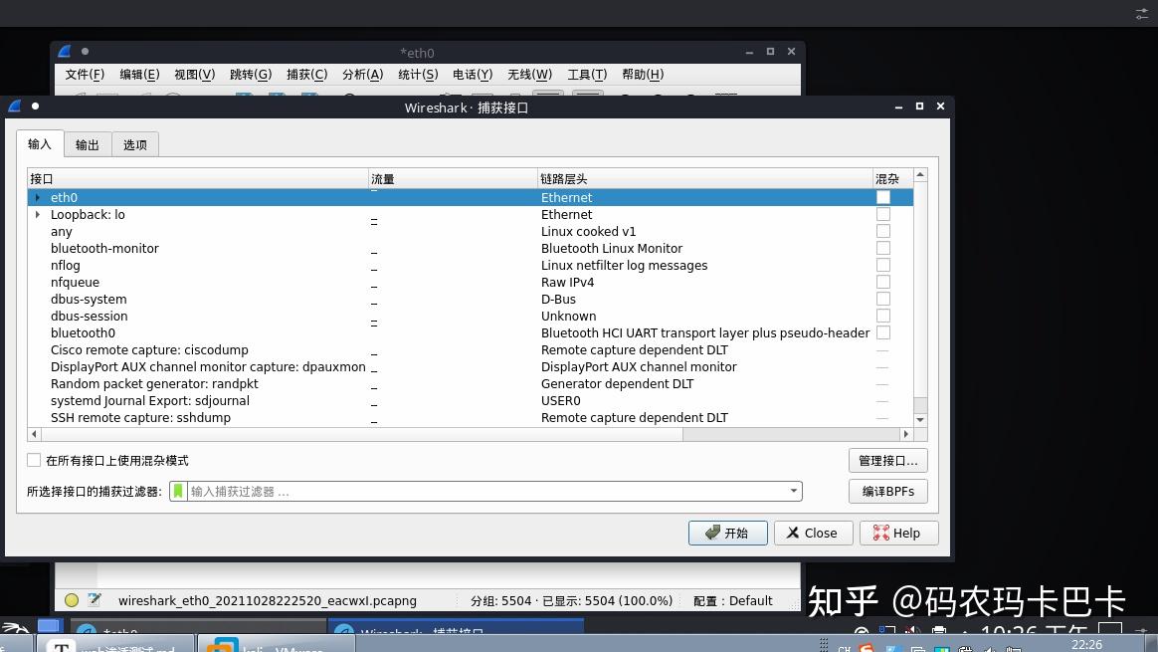Image resolution: width=1158 pixels, height=652 pixels.
Task: Click the Help button
Action: [898, 533]
